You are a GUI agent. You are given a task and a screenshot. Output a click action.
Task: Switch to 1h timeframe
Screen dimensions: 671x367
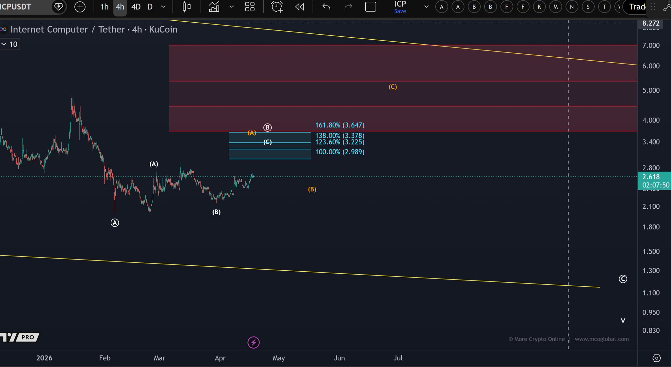coord(104,7)
